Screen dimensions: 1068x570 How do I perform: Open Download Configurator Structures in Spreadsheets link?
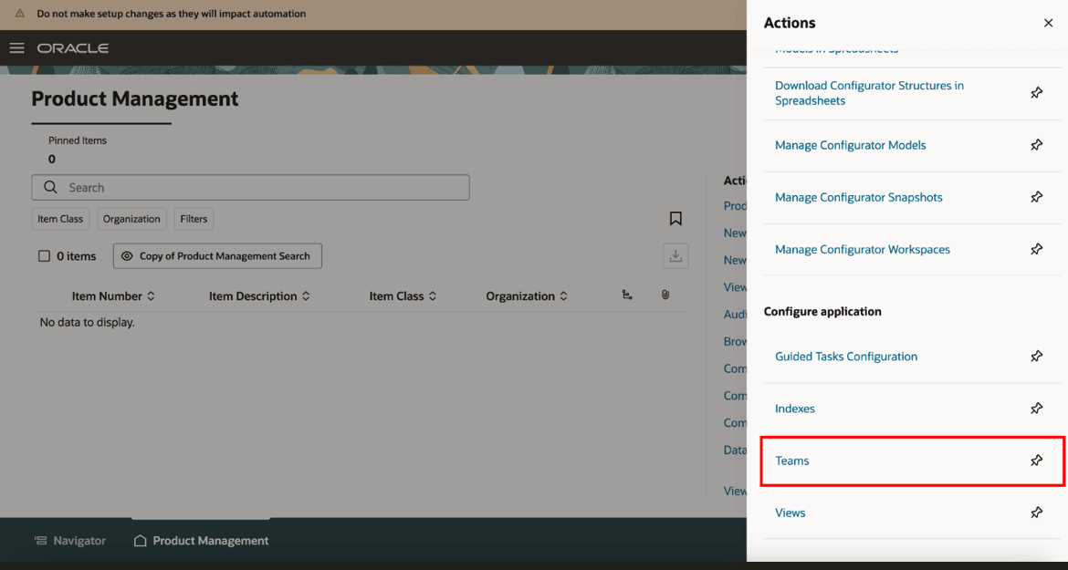click(869, 93)
